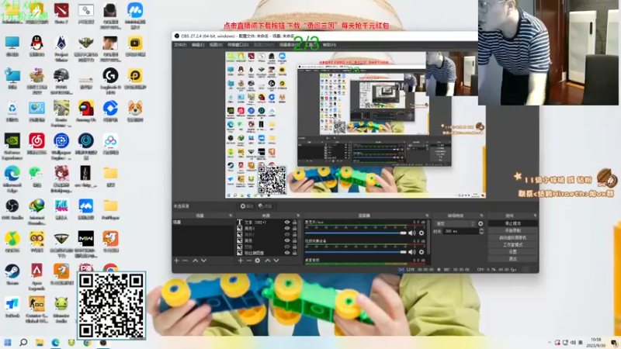This screenshot has width=621, height=349.
Task: Click the 启动虚拟摄像机 virtual camera button
Action: click(x=513, y=237)
